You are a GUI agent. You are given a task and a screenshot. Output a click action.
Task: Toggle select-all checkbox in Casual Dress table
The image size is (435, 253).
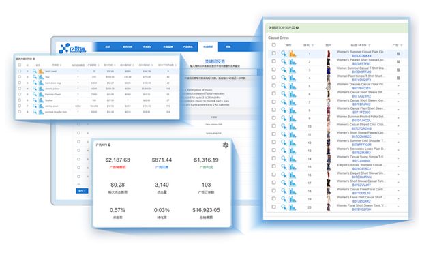click(x=273, y=44)
